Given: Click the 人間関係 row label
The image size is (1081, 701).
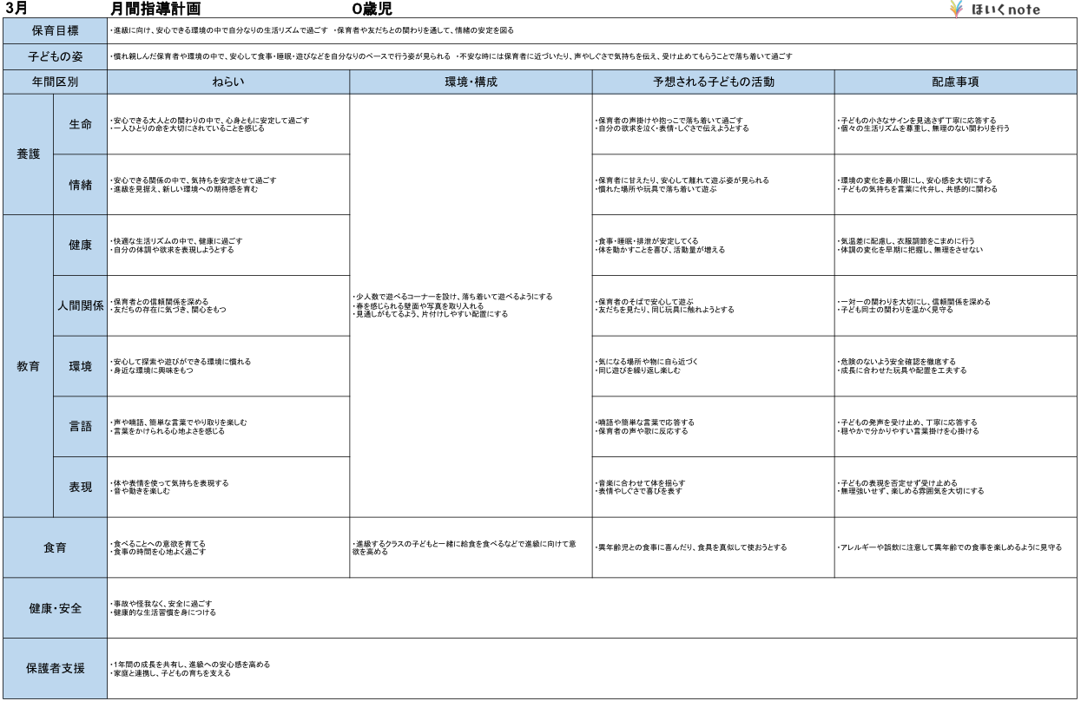Looking at the screenshot, I should [81, 305].
